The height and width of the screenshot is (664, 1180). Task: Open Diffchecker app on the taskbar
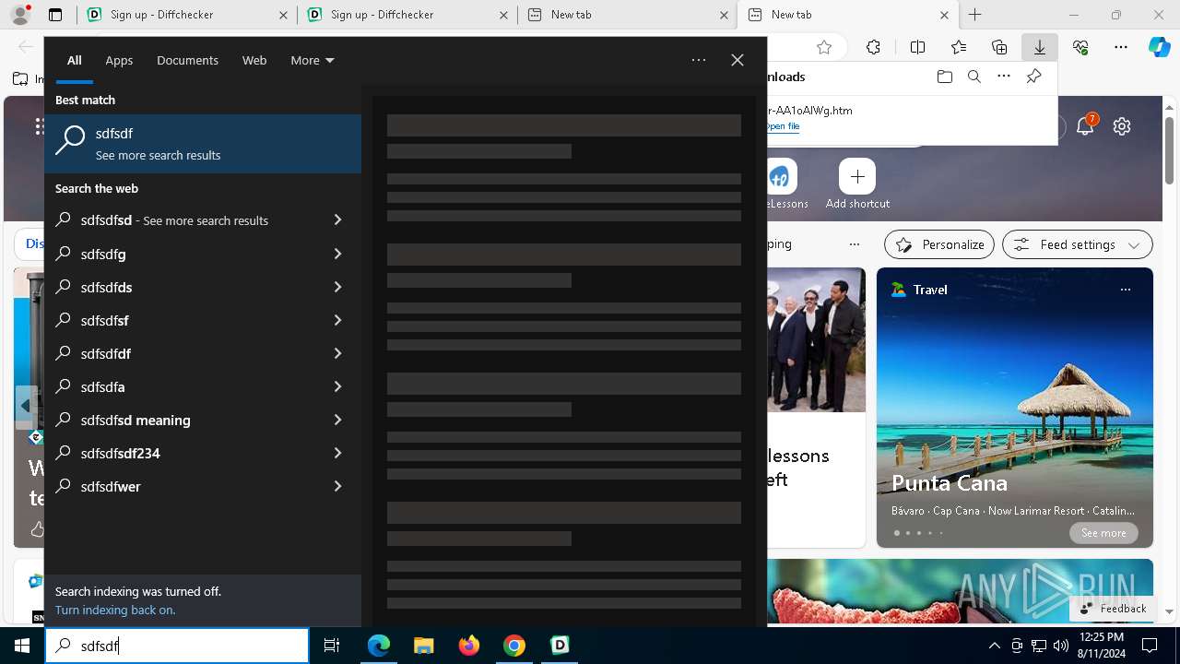coord(560,646)
